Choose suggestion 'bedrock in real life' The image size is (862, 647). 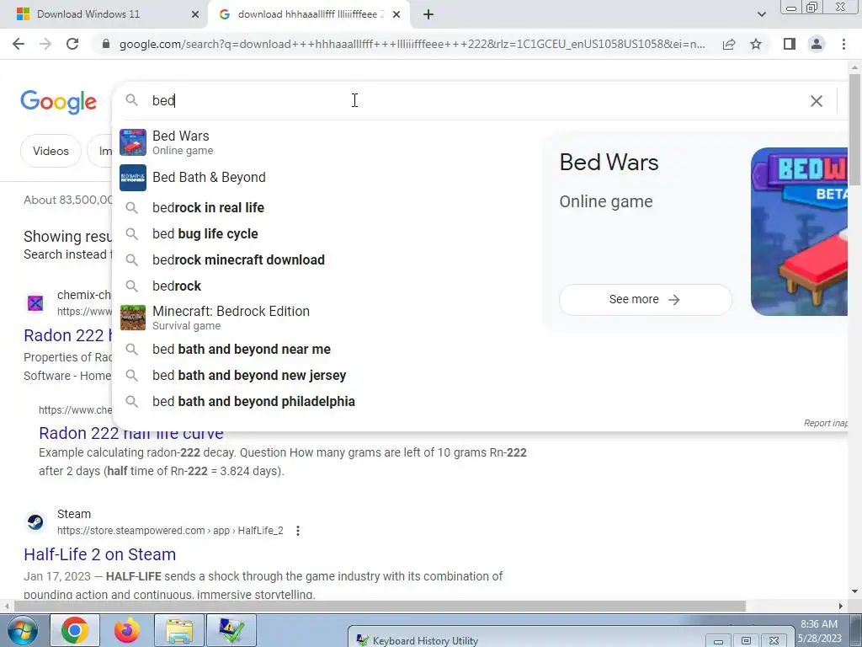[209, 207]
